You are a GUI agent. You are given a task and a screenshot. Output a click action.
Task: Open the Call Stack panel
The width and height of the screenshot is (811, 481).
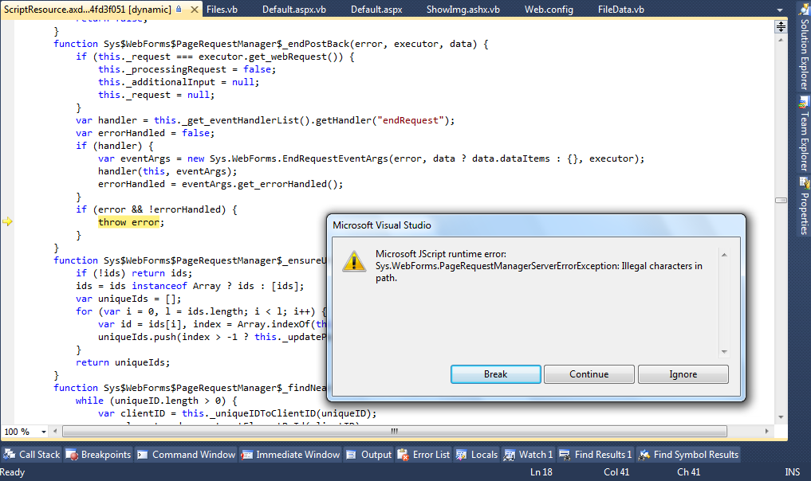tap(39, 455)
